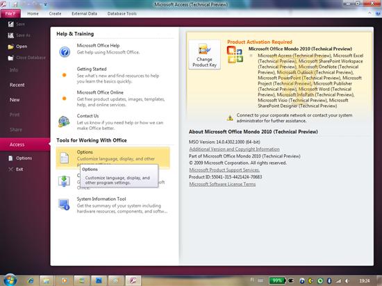Viewport: 382px width, 286px height.
Task: Click the Contact Us globe icon
Action: [x=64, y=121]
